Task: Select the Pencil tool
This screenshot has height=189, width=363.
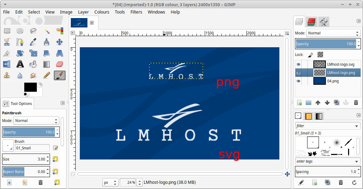Action: [47, 75]
